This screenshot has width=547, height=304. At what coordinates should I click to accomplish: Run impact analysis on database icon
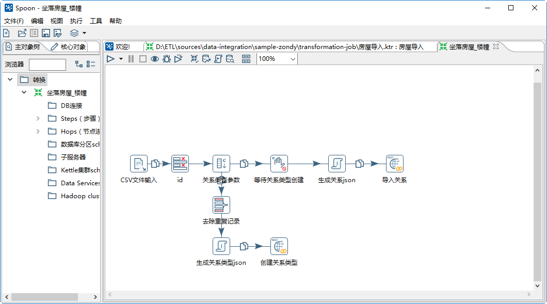click(206, 59)
